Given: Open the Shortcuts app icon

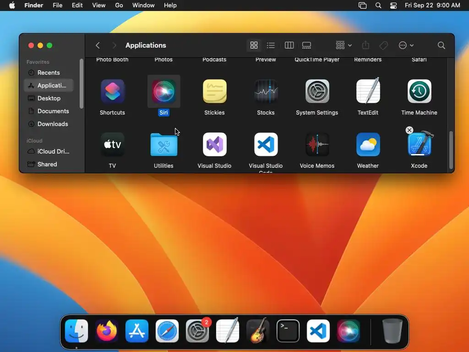Looking at the screenshot, I should click(113, 91).
